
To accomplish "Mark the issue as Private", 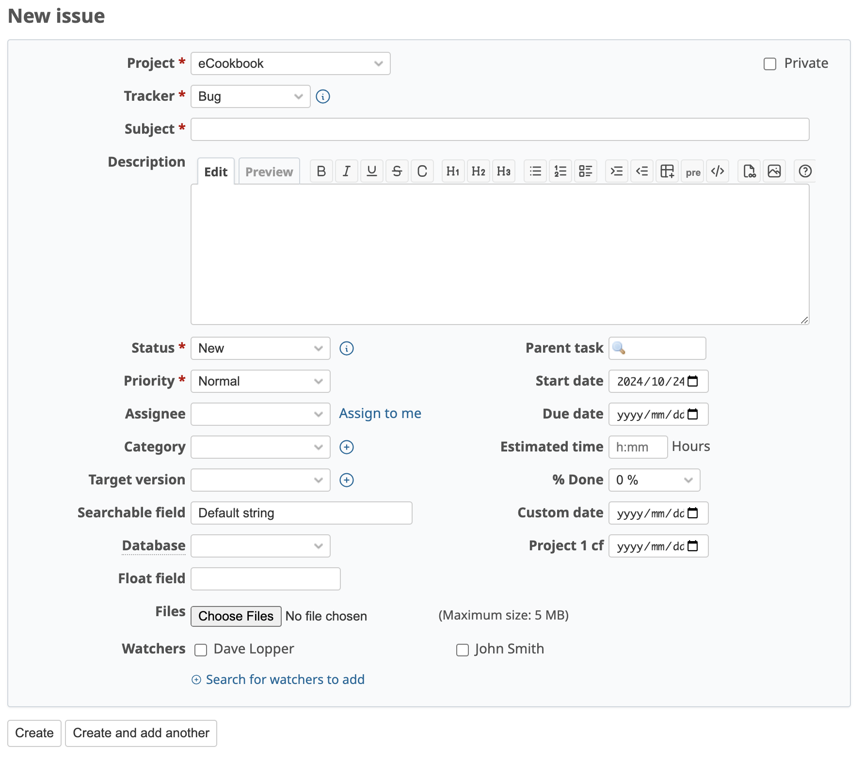I will click(769, 63).
